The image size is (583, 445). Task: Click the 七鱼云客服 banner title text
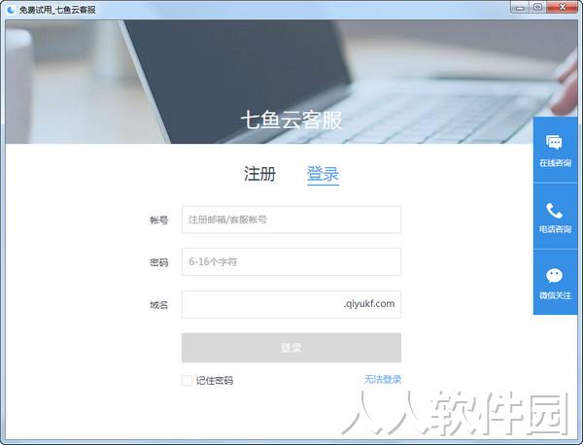tap(291, 120)
